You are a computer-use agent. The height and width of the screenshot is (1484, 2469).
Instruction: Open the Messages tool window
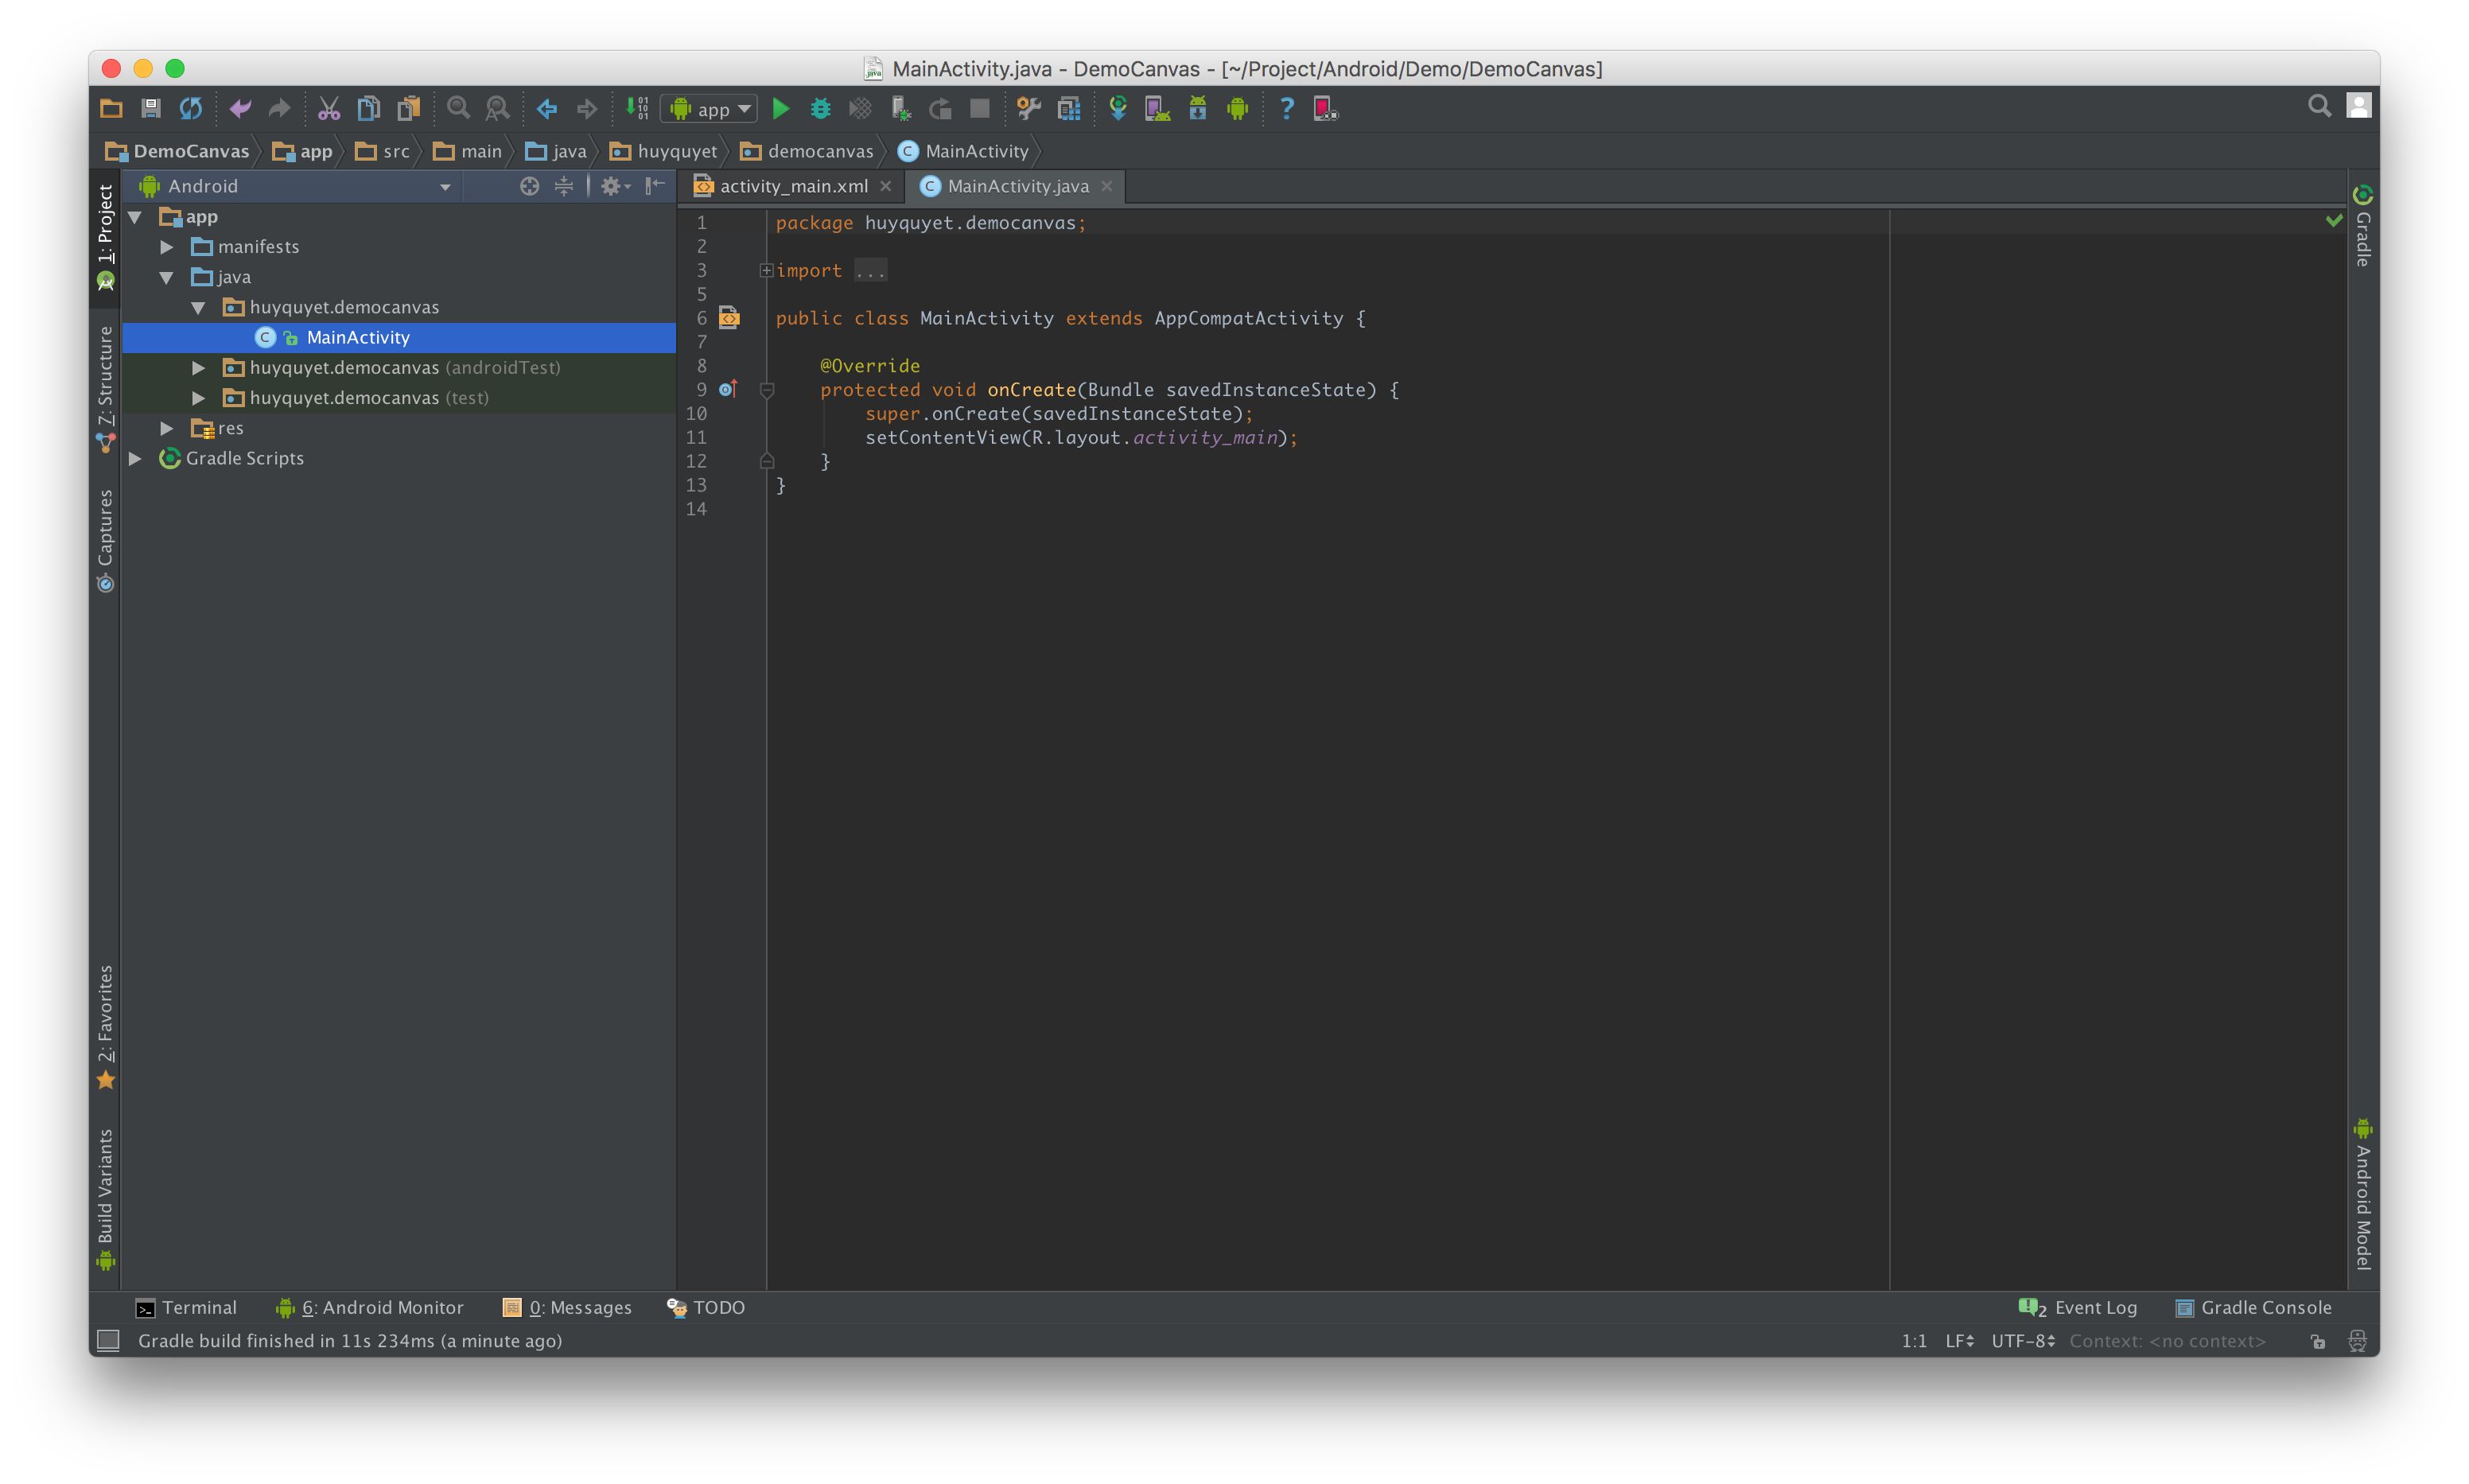pyautogui.click(x=567, y=1308)
